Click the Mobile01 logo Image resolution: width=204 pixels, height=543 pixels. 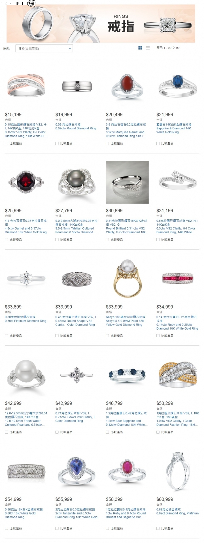tap(18, 3)
